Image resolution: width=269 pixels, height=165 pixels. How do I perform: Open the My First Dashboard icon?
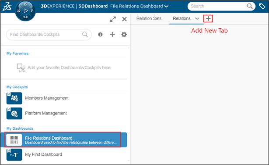pos(14,155)
